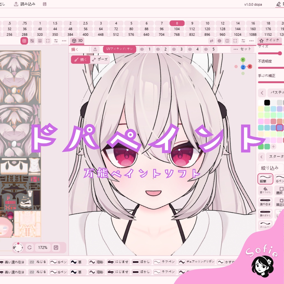Switch to the 3D tab
This screenshot has width=284, height=284.
click(x=78, y=41)
